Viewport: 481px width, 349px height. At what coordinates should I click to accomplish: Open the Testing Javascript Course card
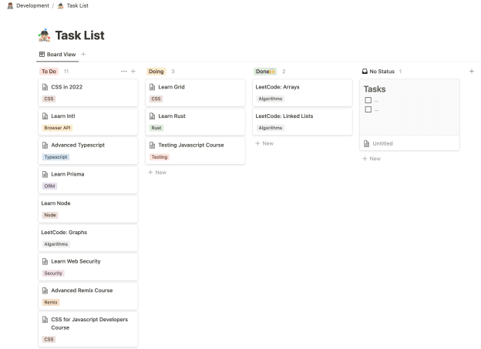coord(195,150)
